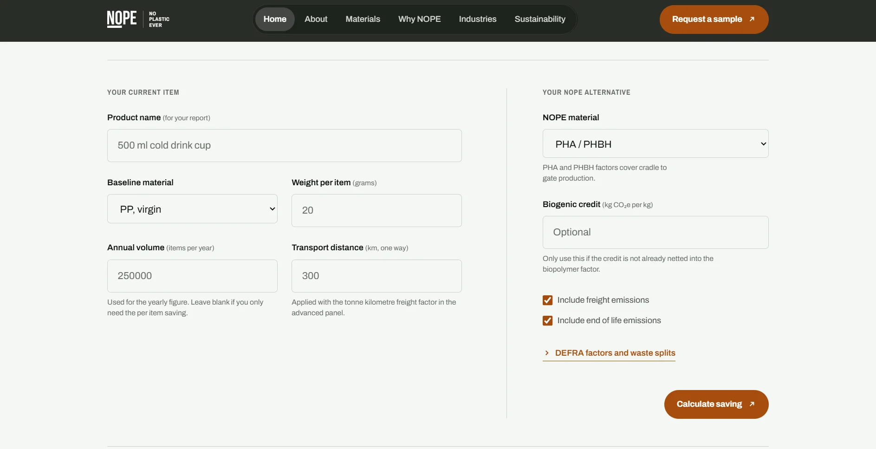The width and height of the screenshot is (876, 449).
Task: Toggle Include freight emissions checkbox
Action: 548,300
